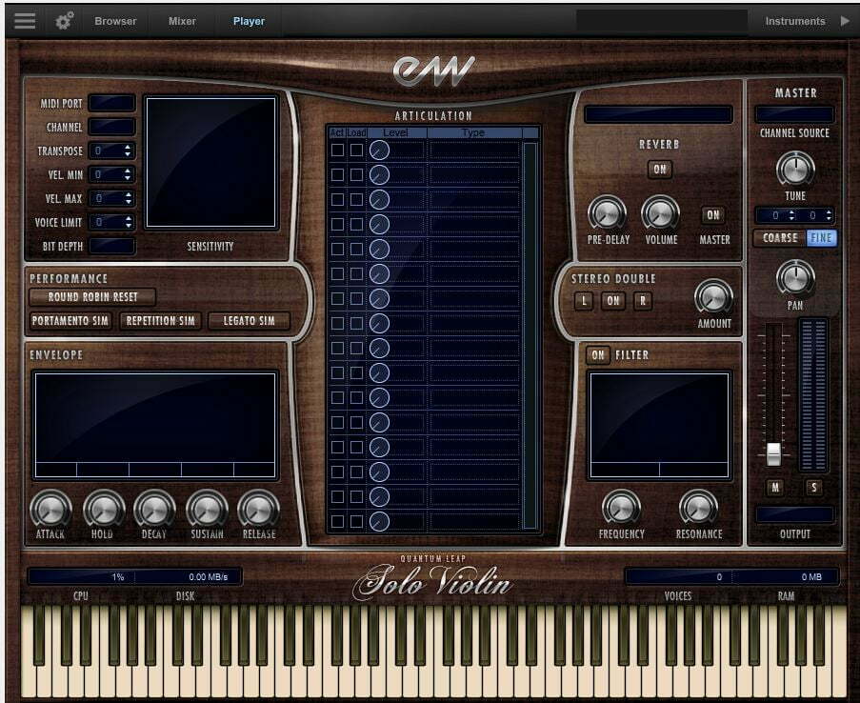
Task: Click the articulation list scrollbar
Action: 530,335
